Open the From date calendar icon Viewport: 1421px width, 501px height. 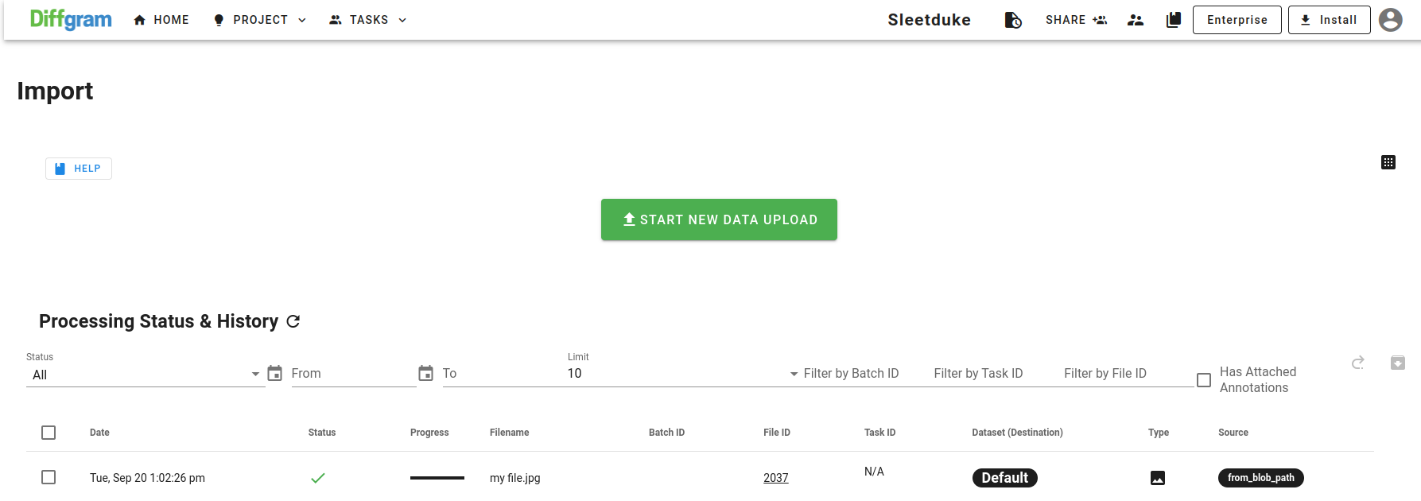275,373
